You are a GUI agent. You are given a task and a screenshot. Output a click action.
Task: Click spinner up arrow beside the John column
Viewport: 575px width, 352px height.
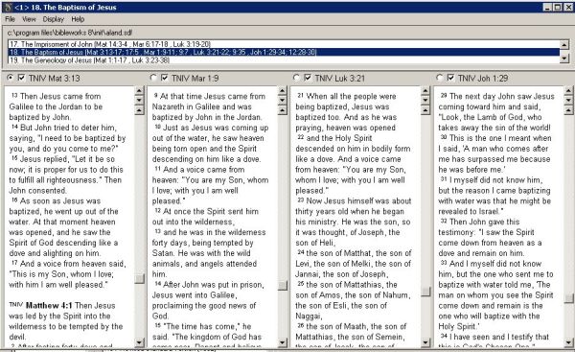(x=568, y=91)
